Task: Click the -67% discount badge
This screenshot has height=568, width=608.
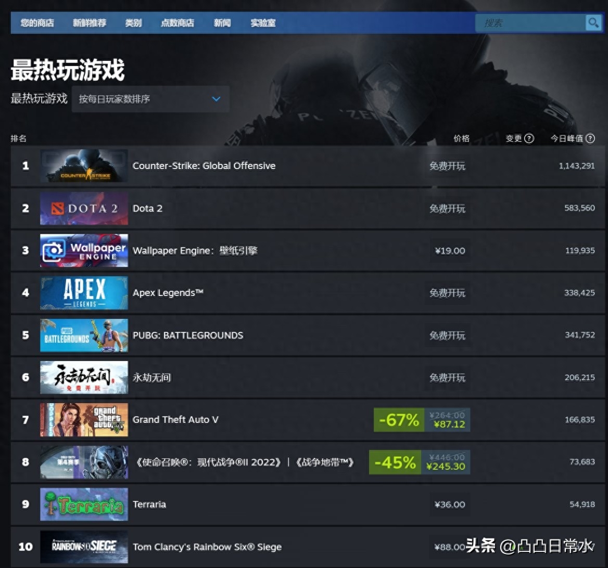Action: 399,420
